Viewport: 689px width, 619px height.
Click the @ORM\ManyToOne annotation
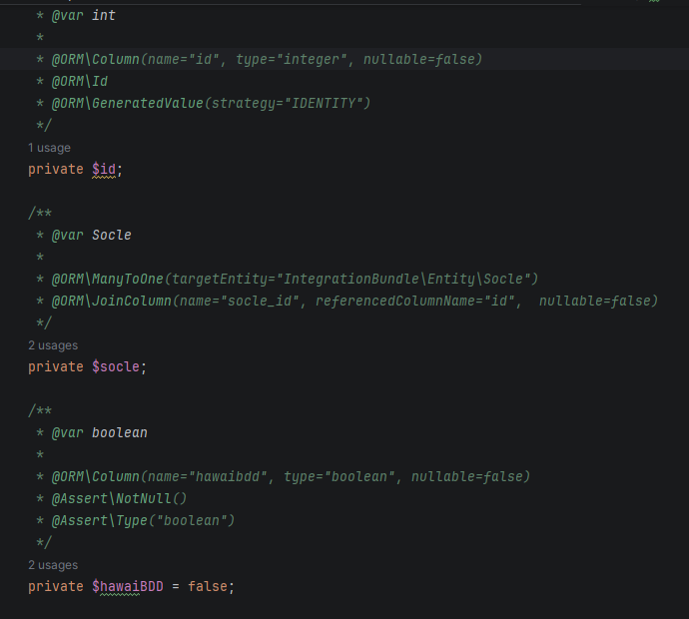click(109, 280)
